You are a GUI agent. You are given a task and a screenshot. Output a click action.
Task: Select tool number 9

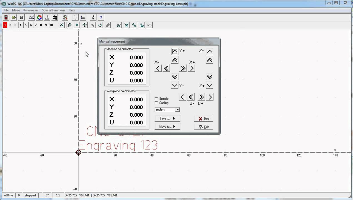pos(46,25)
